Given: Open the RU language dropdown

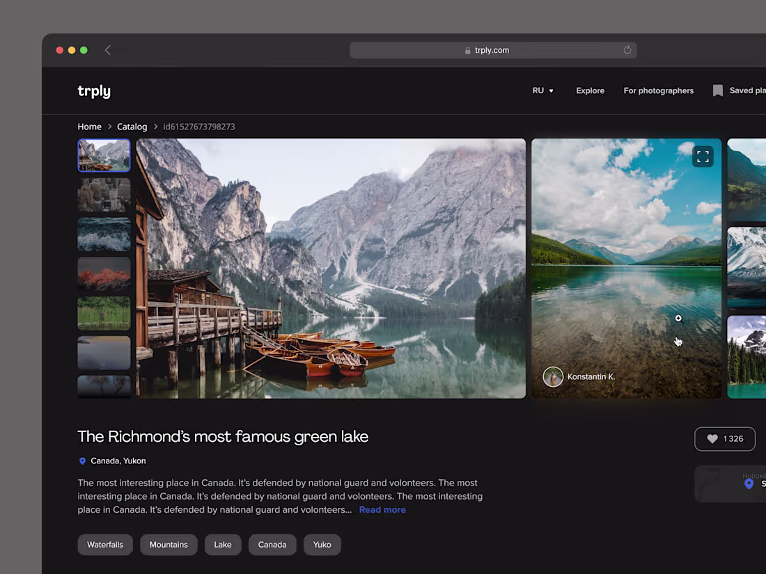Looking at the screenshot, I should pos(542,90).
